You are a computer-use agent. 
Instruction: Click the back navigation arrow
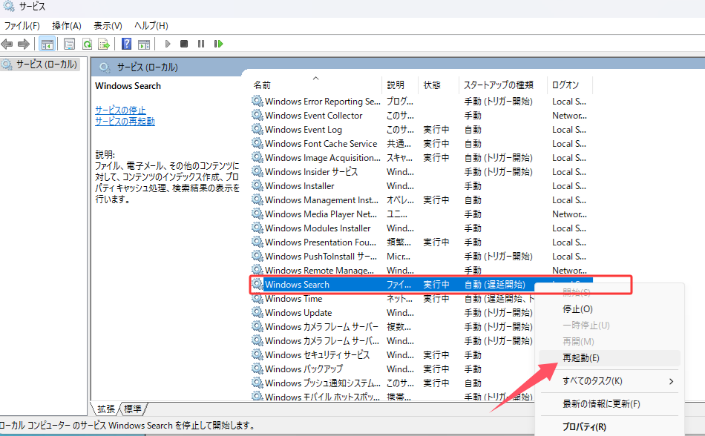pos(7,43)
